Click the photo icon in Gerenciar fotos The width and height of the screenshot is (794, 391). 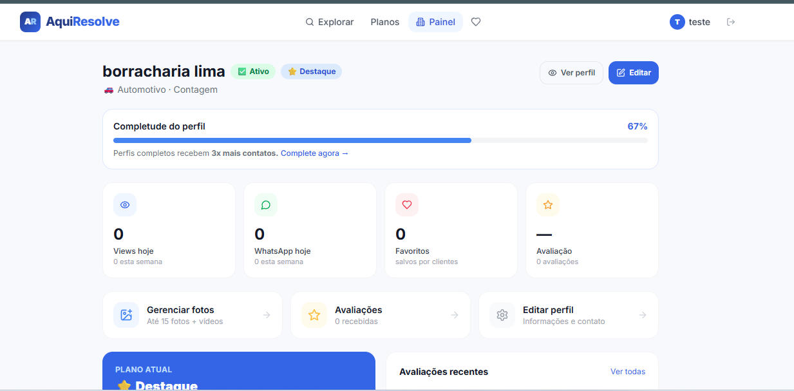126,315
